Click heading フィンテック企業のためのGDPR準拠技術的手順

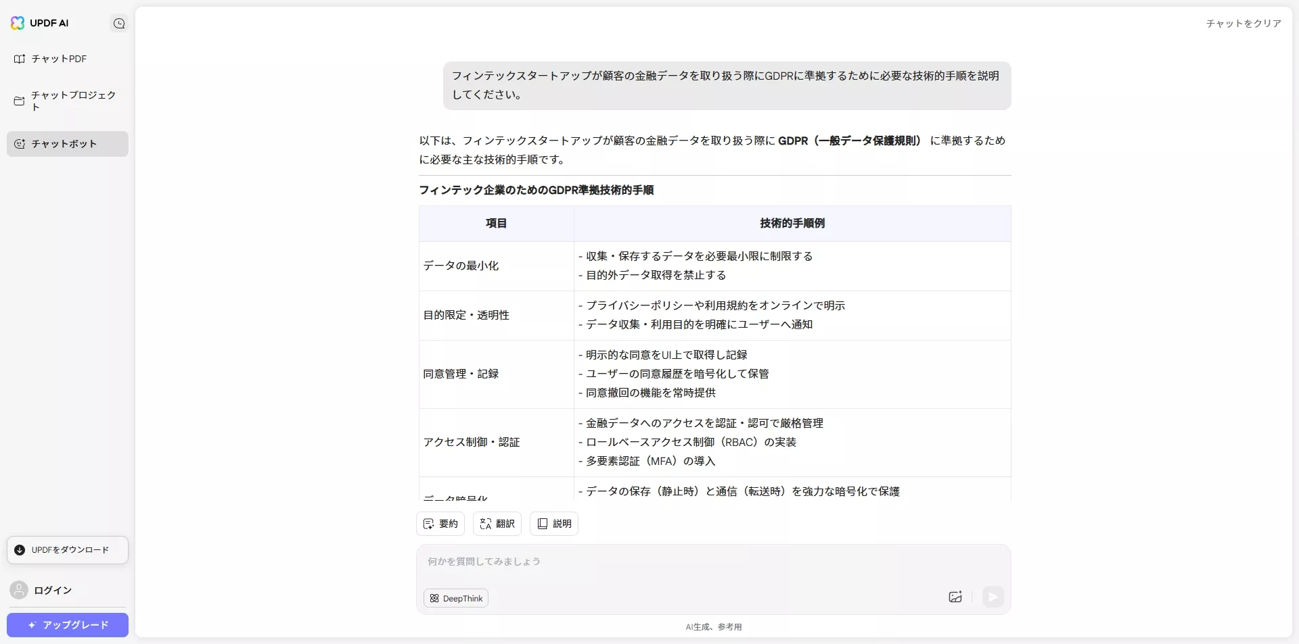pos(536,191)
